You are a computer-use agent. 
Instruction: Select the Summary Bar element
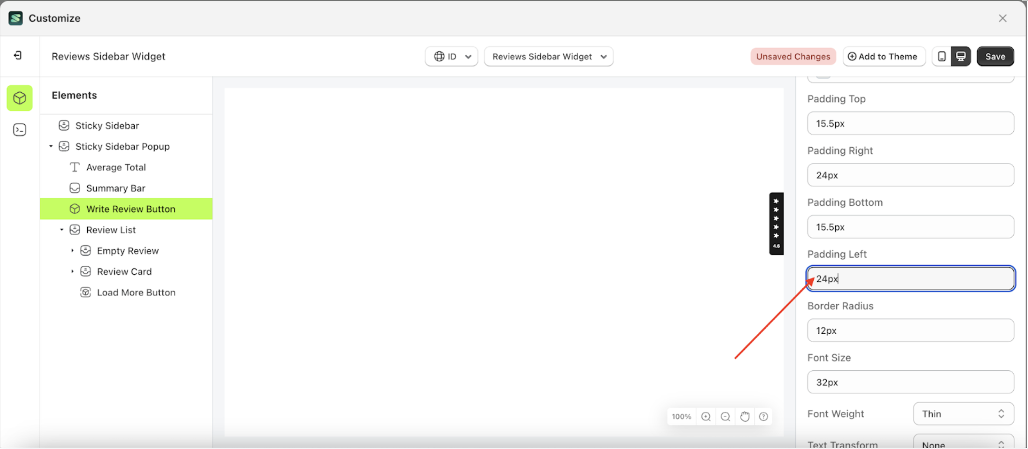pos(116,188)
